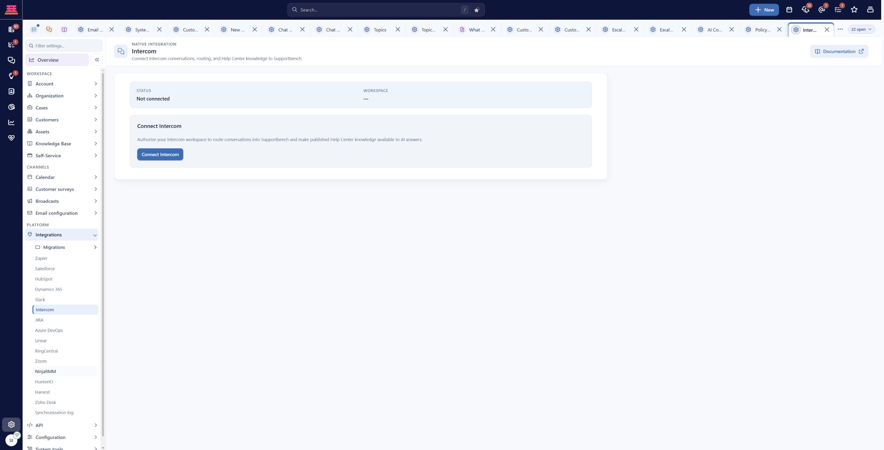884x450 pixels.
Task: Select the Overview item in sidebar
Action: click(57, 60)
